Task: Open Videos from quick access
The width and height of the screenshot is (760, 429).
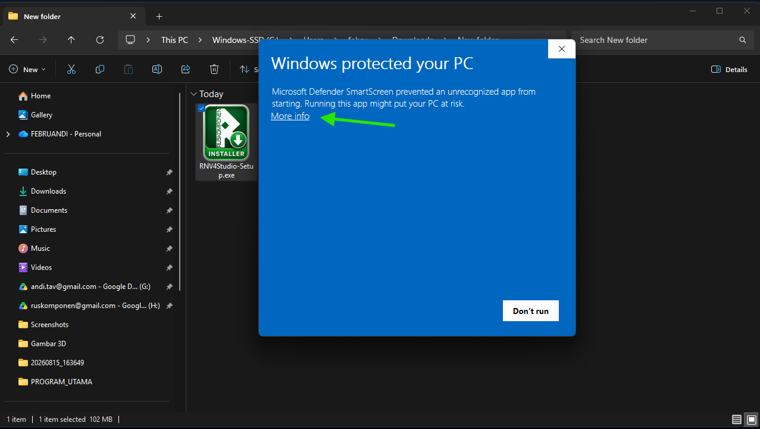Action: tap(41, 268)
